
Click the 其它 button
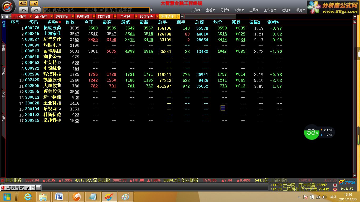click(33, 3)
